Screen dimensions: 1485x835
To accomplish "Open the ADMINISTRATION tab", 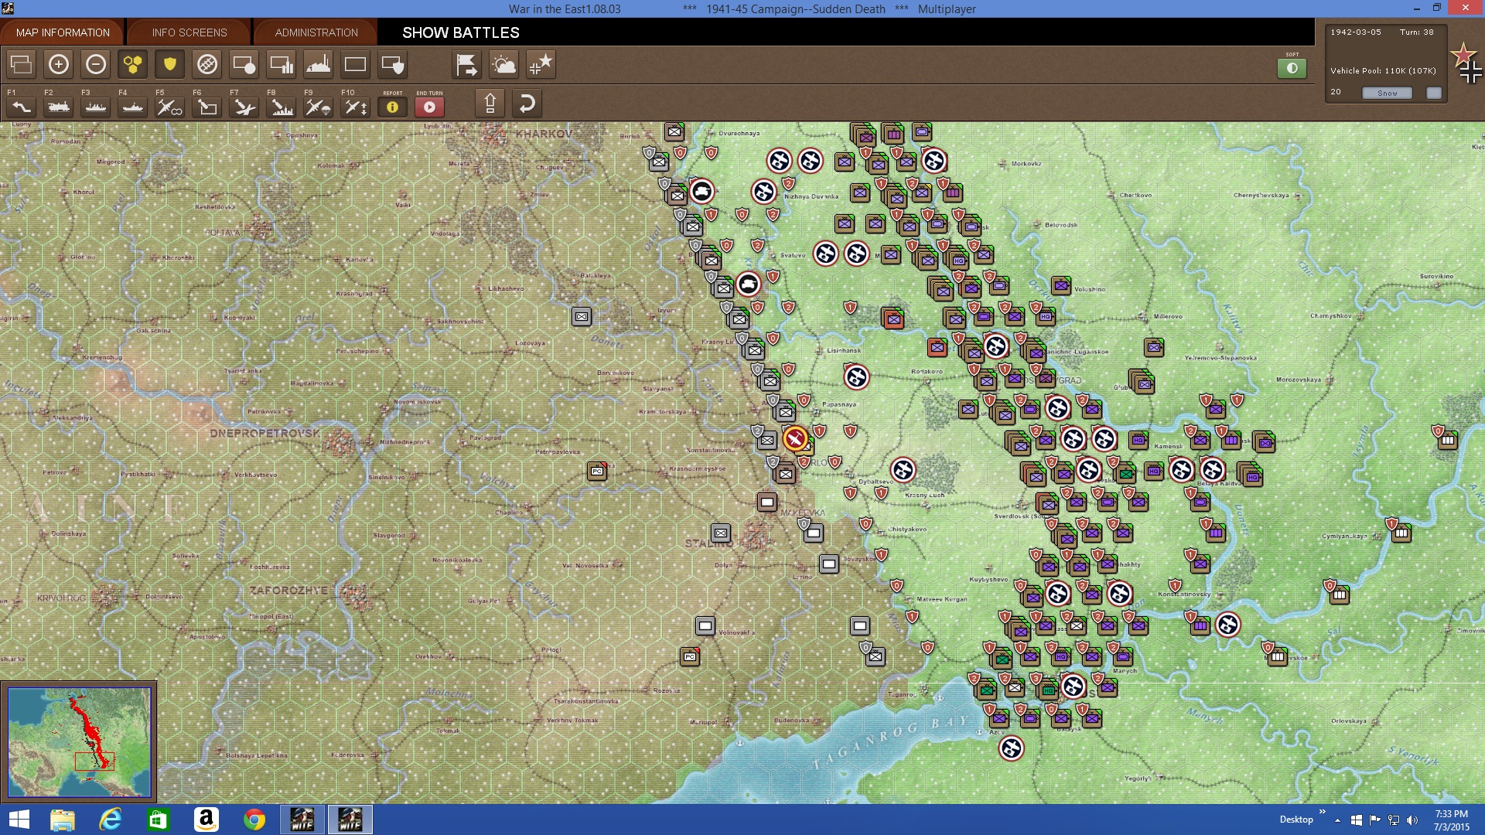I will [316, 32].
